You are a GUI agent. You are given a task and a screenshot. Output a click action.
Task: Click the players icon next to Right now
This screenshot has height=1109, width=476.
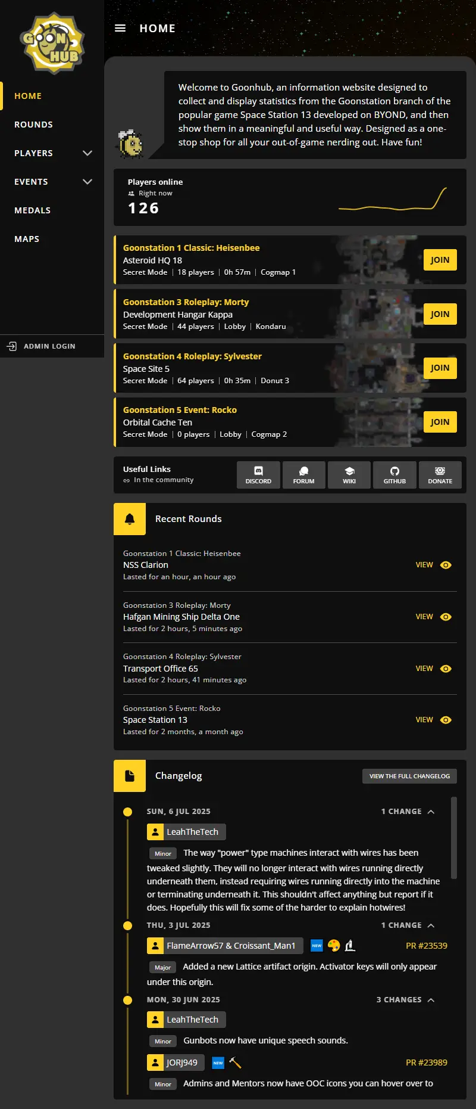(131, 194)
